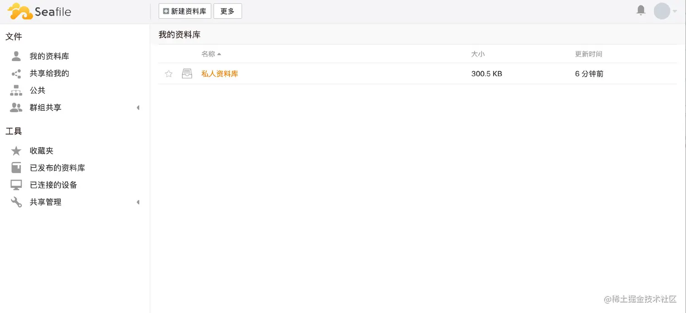Click the 新建资料库 button
The image size is (686, 313).
[x=185, y=11]
